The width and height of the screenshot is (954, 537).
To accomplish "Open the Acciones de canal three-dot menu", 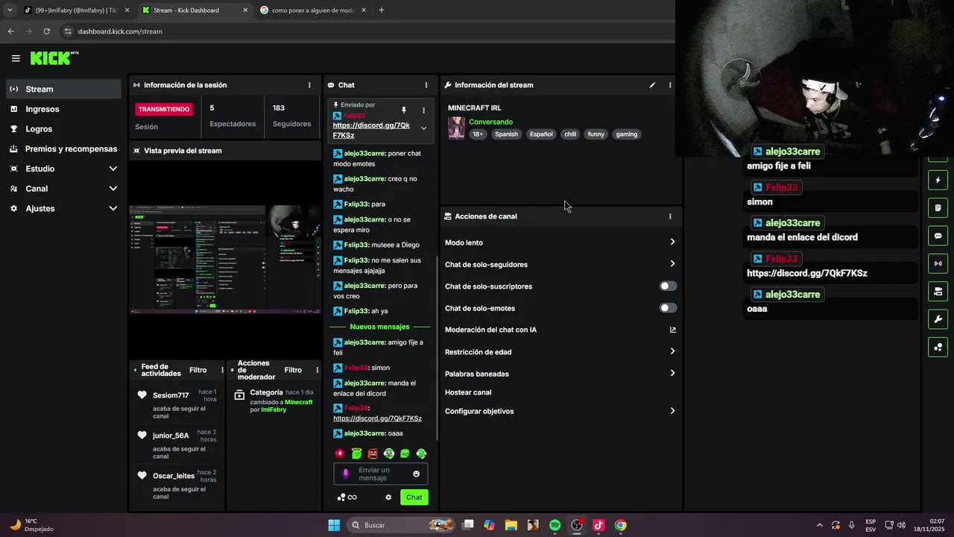I will (670, 216).
